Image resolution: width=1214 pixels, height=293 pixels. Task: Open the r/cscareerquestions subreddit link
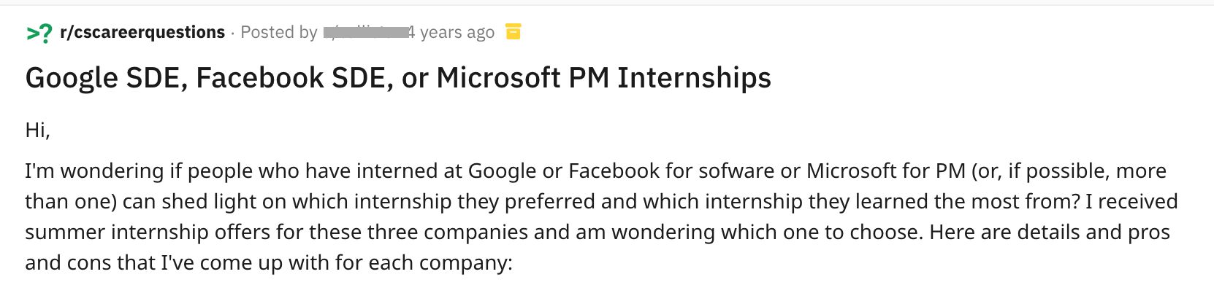point(142,32)
